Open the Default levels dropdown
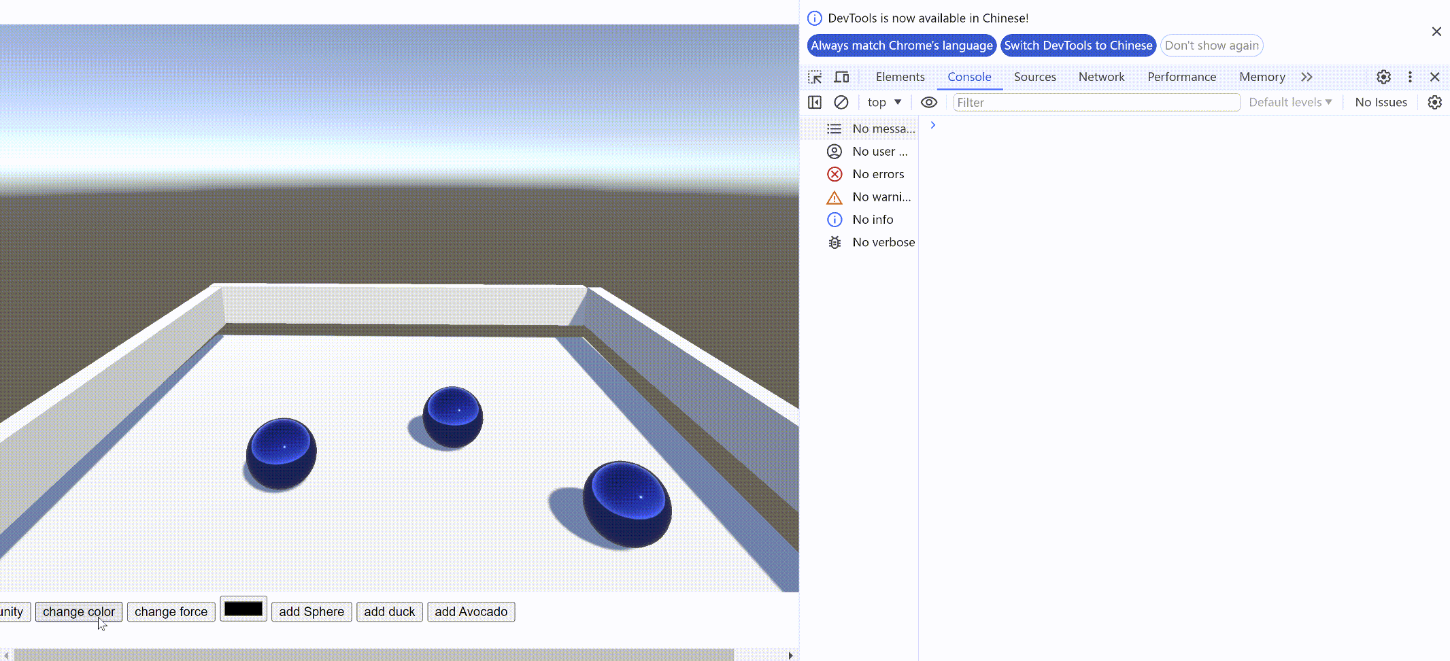This screenshot has height=661, width=1450. (1290, 102)
